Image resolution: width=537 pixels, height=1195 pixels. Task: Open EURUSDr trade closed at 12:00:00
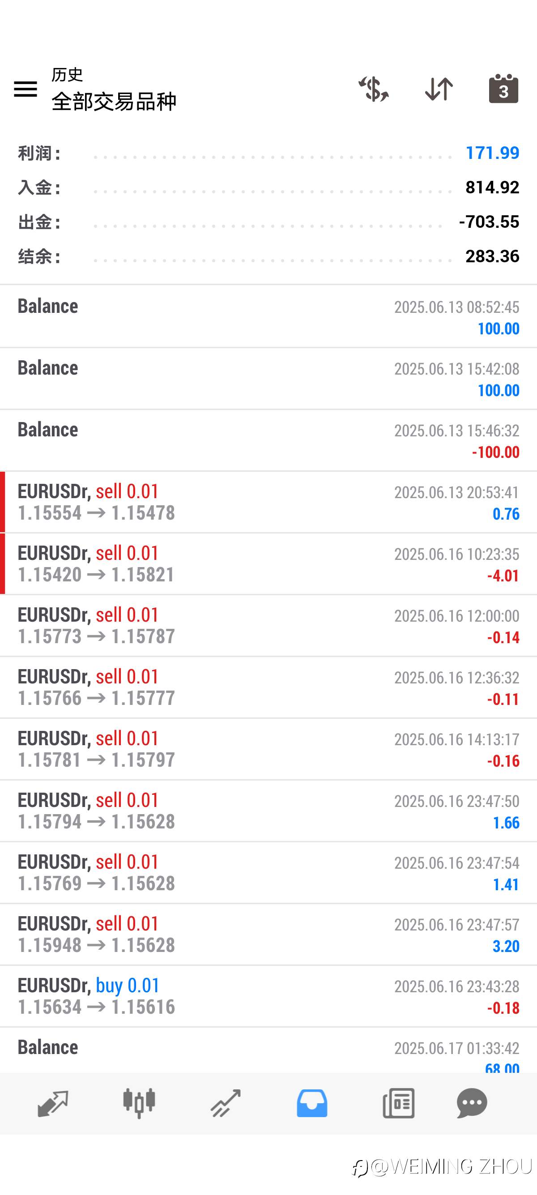[x=268, y=625]
